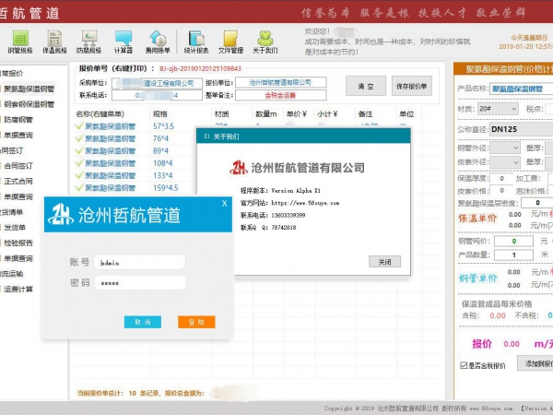Open the 材质 20# dropdown
553x415 pixels.
tap(498, 109)
